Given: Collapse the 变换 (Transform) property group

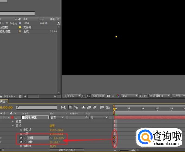Looking at the screenshot, I should coord(13,125).
